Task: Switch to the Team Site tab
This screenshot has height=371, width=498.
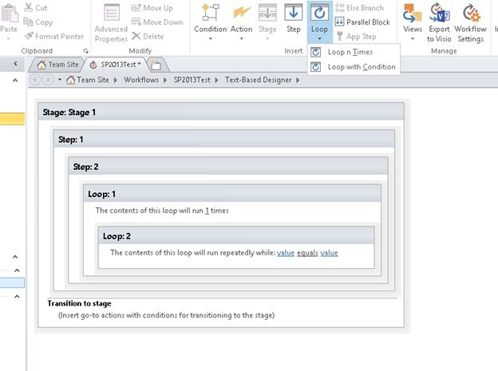Action: (57, 65)
